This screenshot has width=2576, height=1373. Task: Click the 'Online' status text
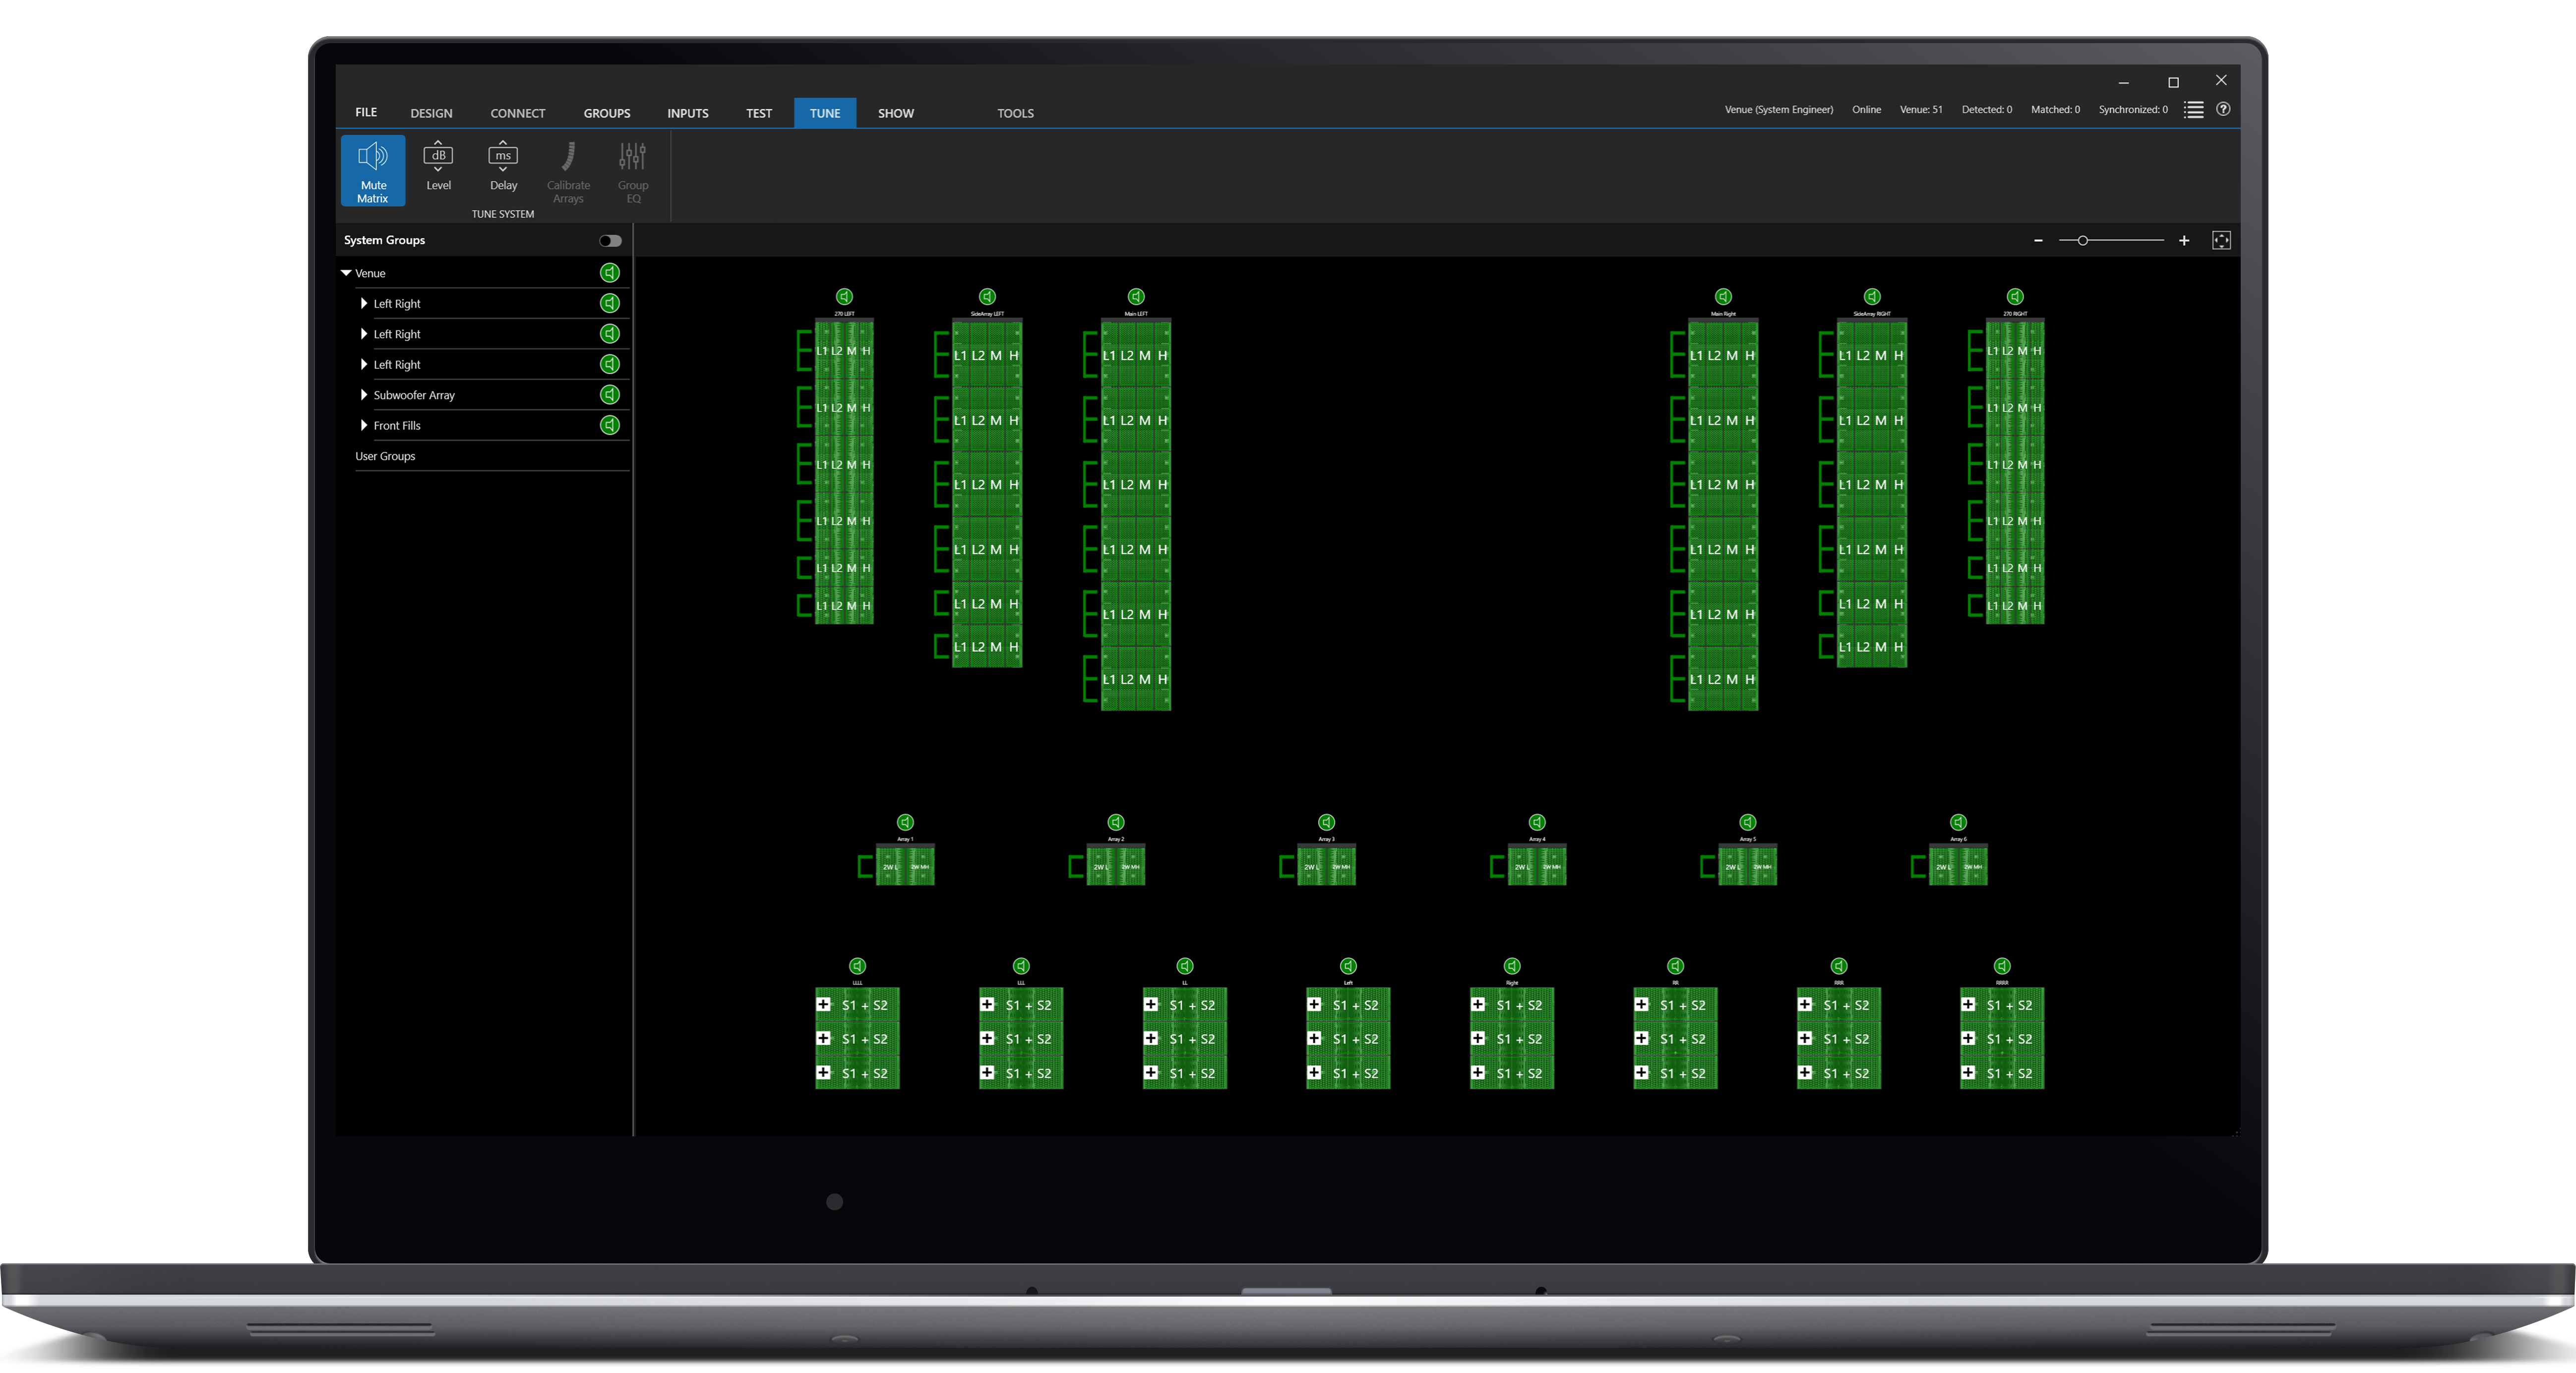(x=1866, y=110)
